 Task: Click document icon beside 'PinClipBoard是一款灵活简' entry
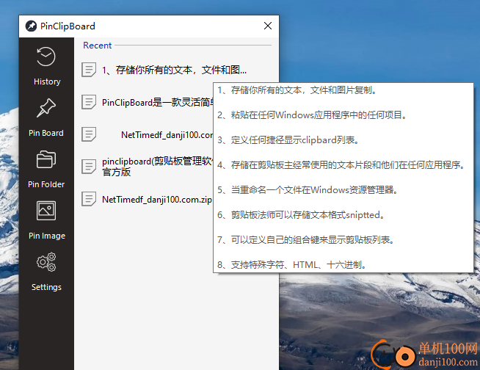[x=89, y=102]
